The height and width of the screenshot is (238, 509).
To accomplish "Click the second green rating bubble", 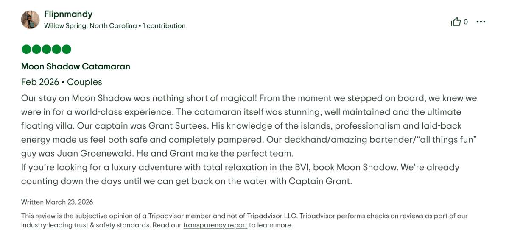I will tap(36, 50).
